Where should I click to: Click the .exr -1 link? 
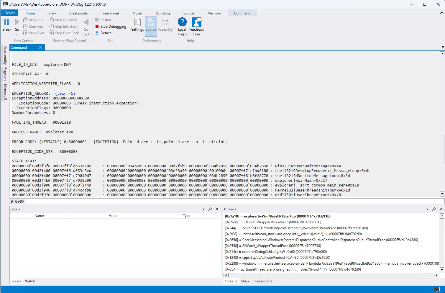pyautogui.click(x=65, y=93)
